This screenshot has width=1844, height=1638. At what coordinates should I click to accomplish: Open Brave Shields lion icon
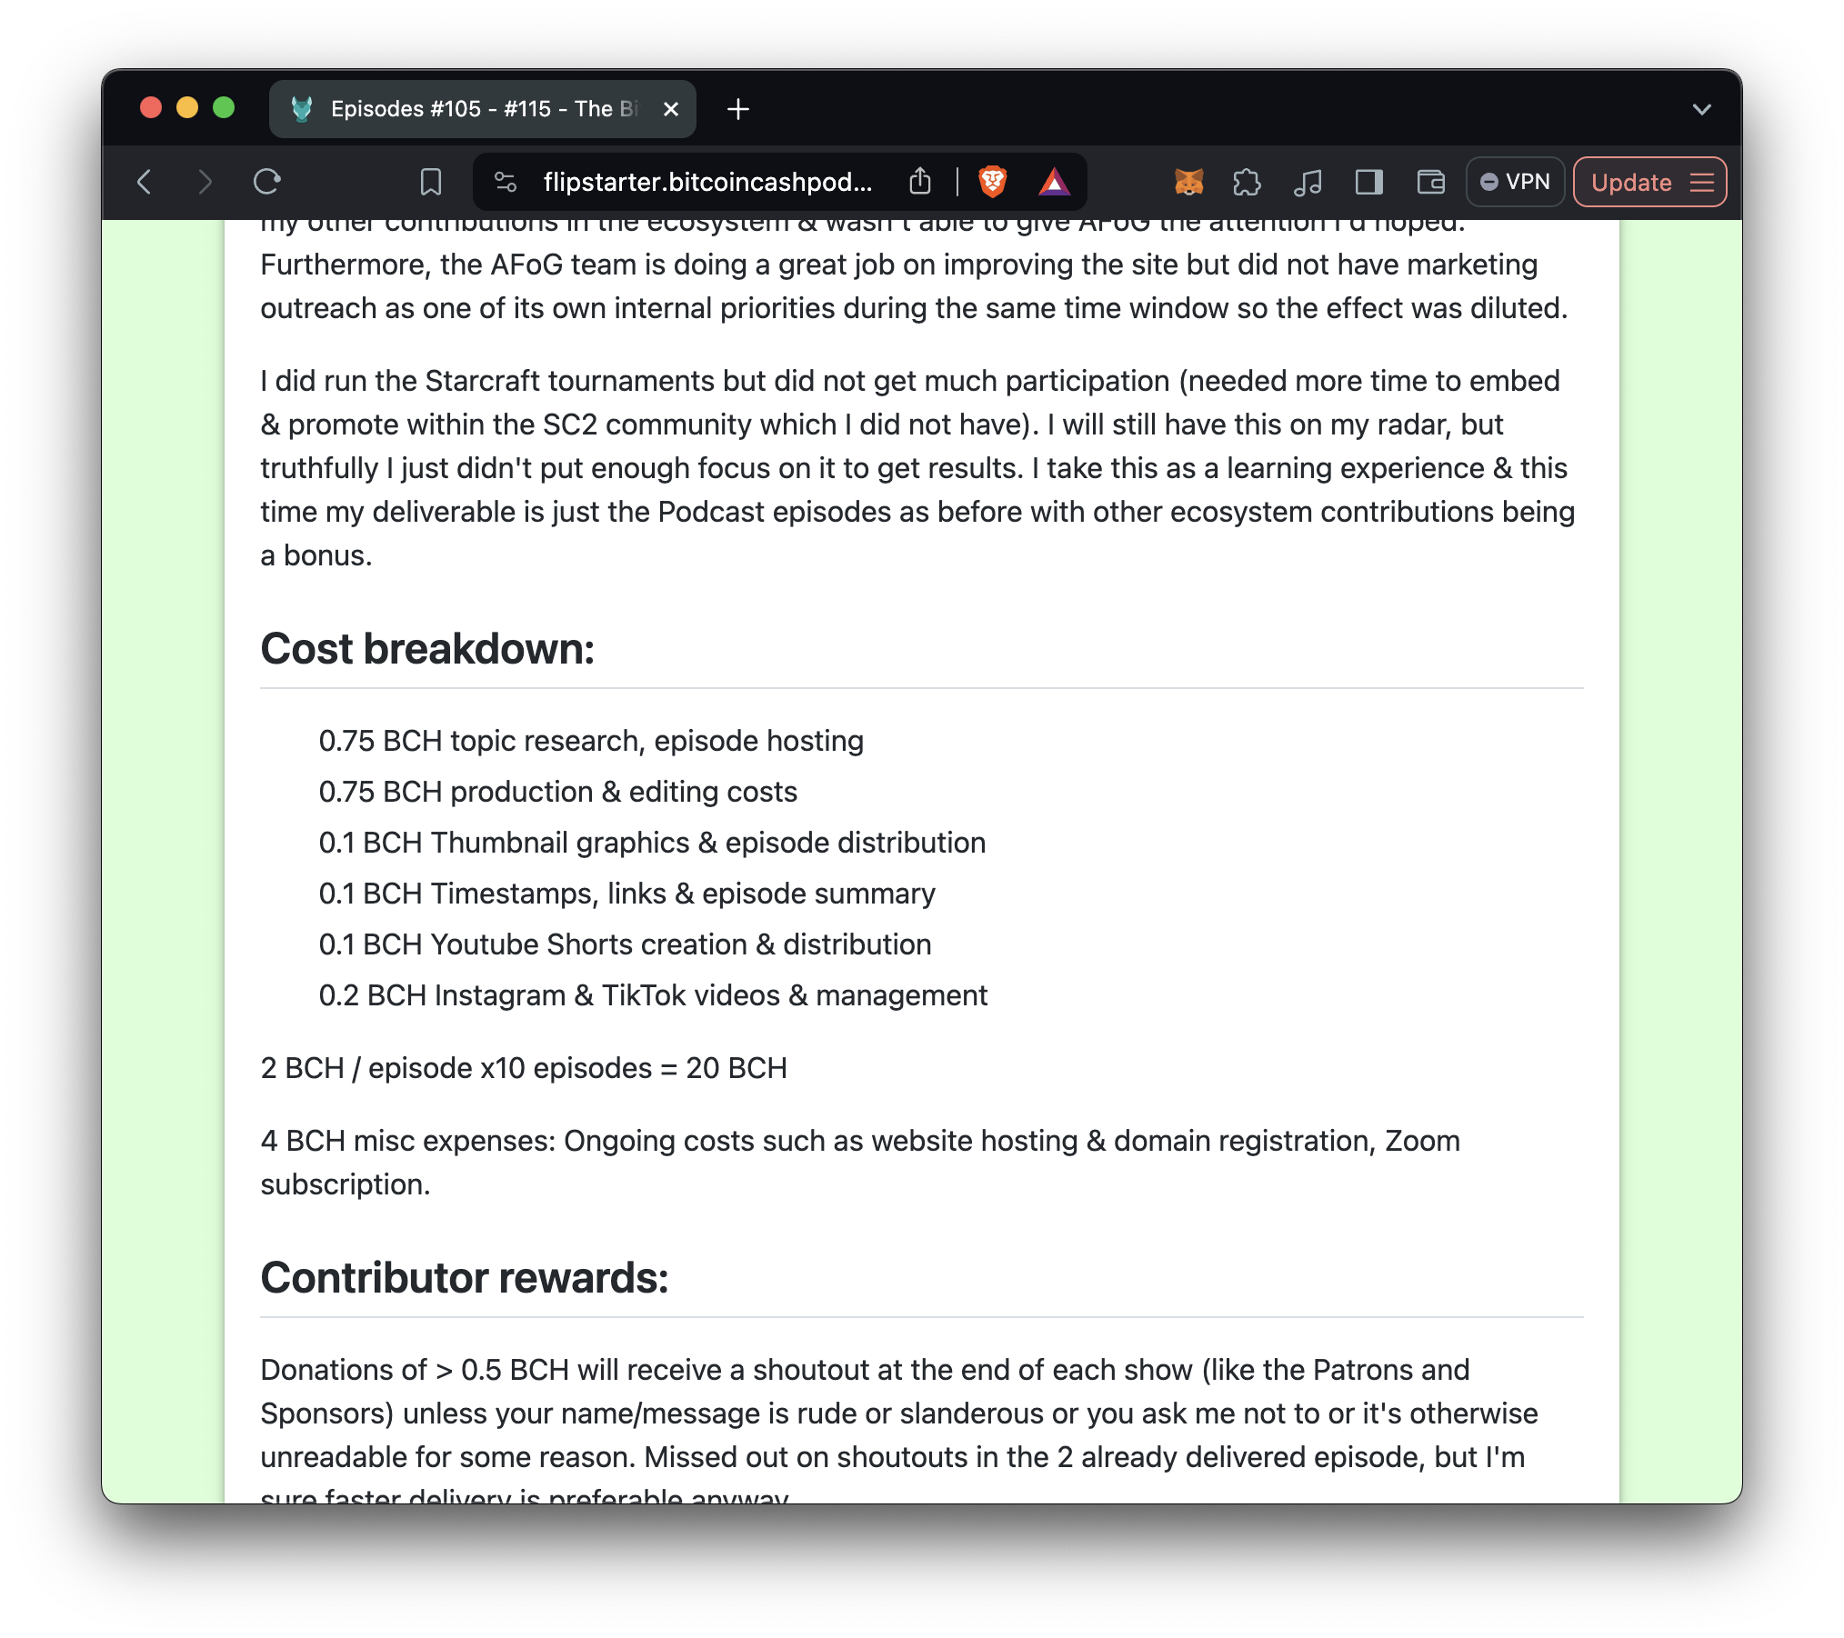[x=993, y=182]
